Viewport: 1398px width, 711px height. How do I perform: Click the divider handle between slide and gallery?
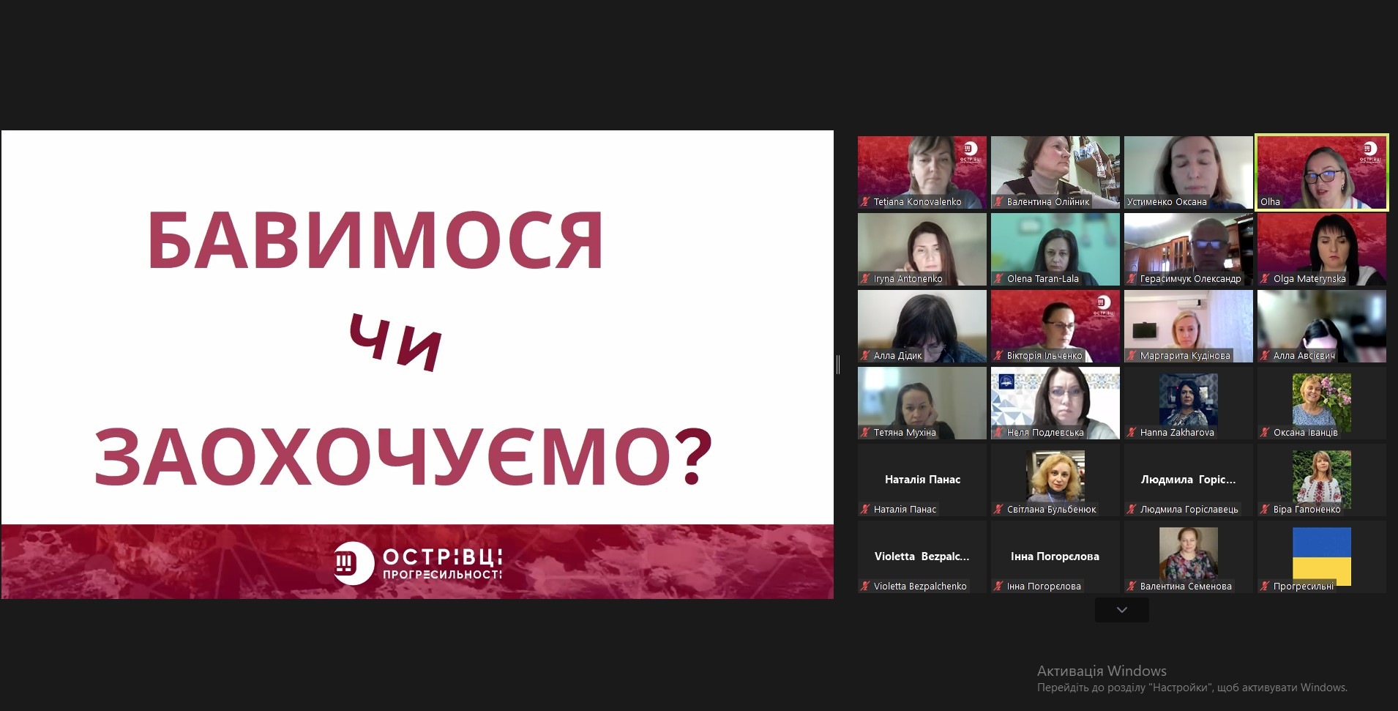tap(838, 364)
